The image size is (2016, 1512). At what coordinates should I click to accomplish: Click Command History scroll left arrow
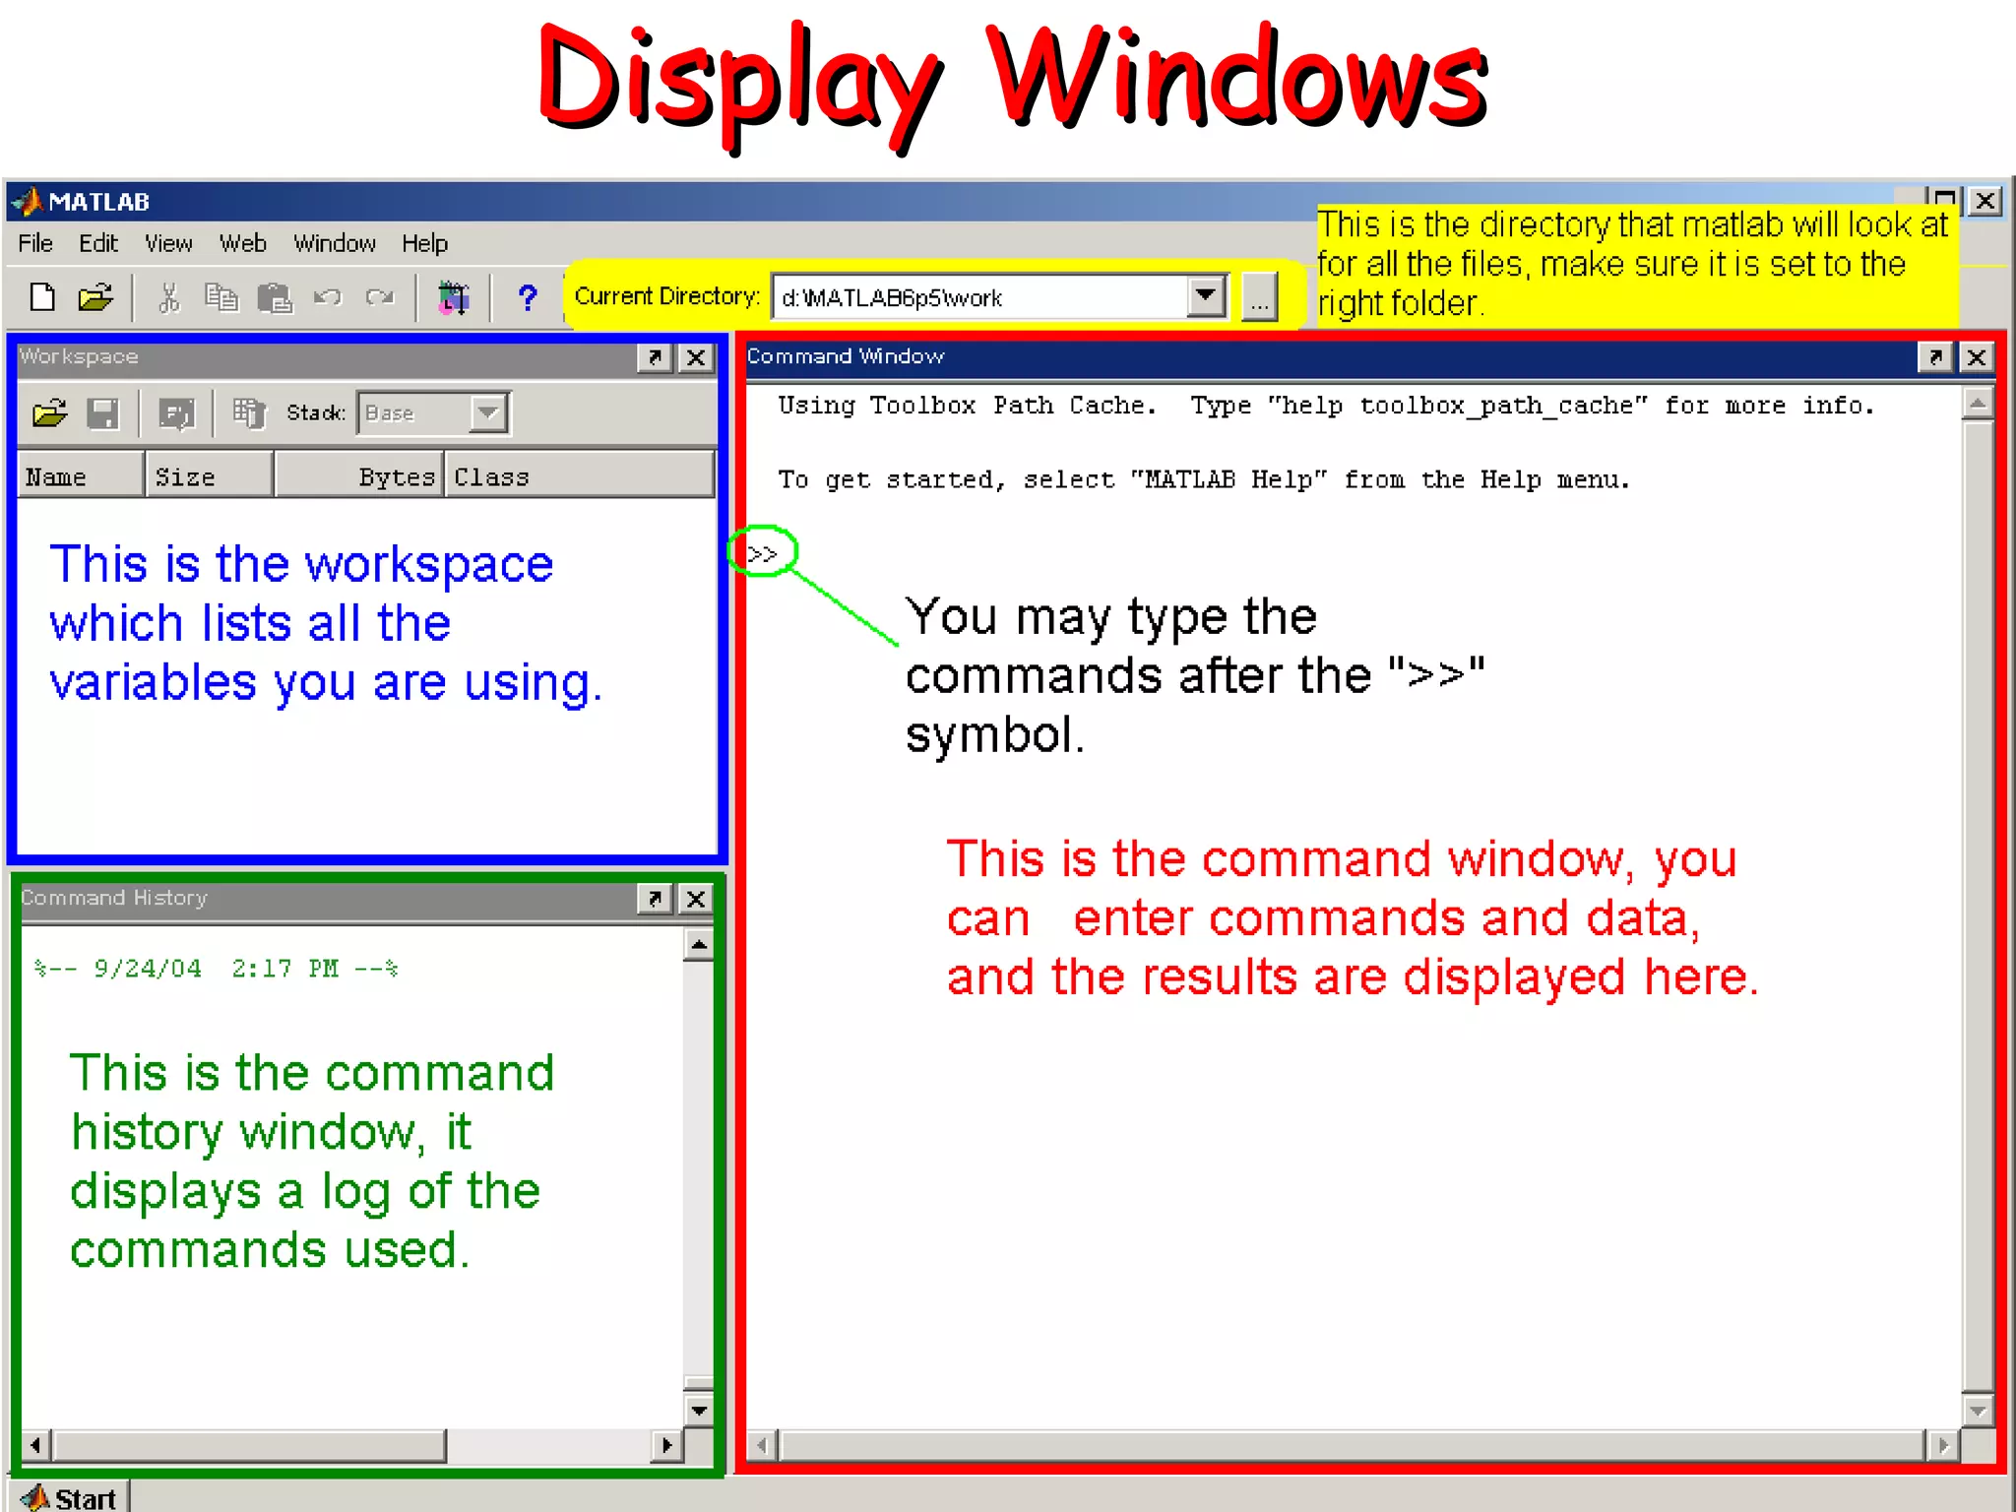pos(36,1445)
